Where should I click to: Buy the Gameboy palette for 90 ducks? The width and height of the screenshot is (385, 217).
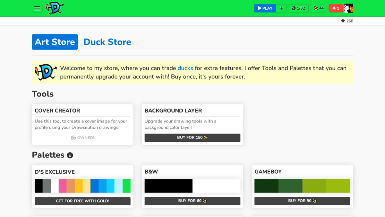coord(302,201)
